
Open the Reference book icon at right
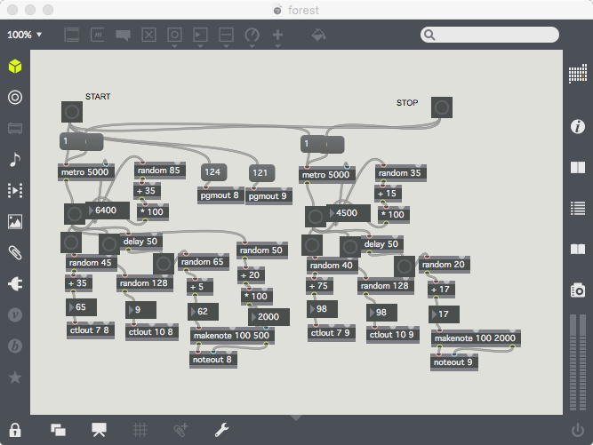coord(578,167)
